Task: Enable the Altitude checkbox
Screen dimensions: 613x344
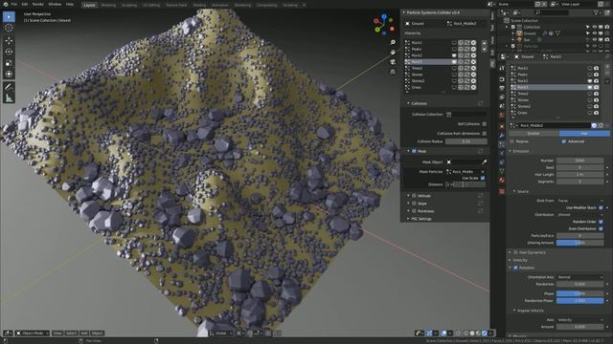Action: (414, 196)
